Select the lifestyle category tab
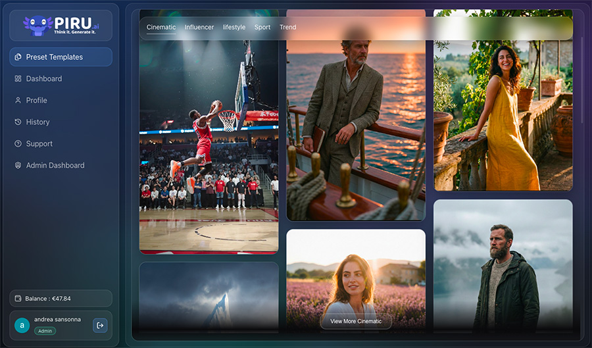The image size is (592, 348). [x=234, y=28]
